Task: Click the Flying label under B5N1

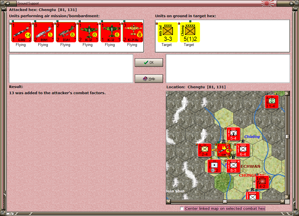Action: (x=43, y=45)
